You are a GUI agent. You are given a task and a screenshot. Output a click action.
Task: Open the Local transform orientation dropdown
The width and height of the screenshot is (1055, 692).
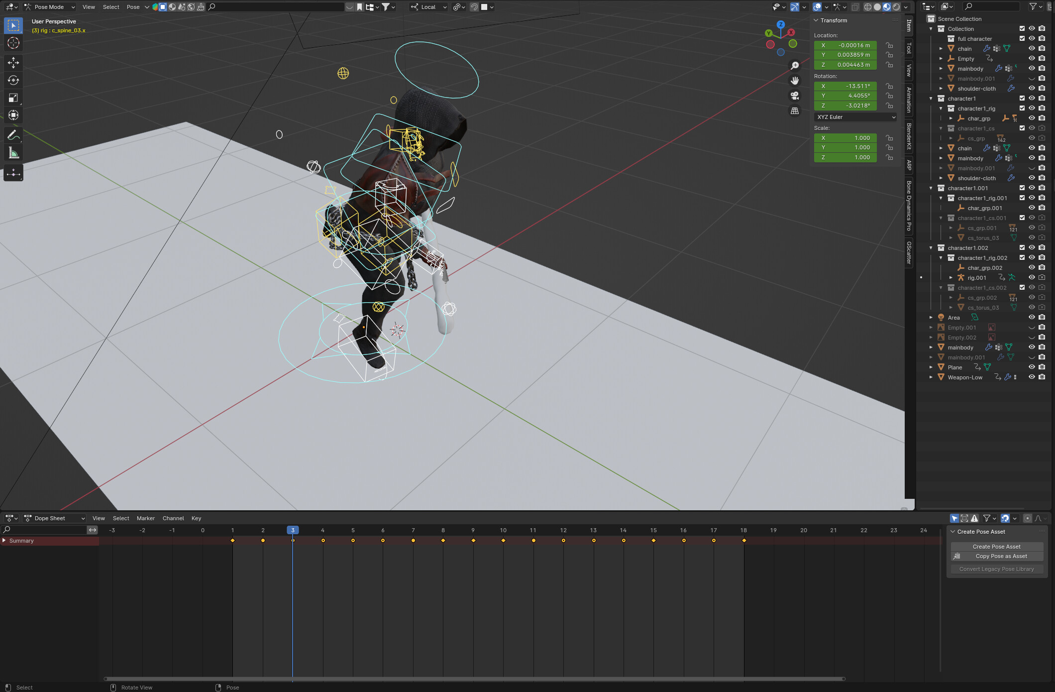(428, 7)
